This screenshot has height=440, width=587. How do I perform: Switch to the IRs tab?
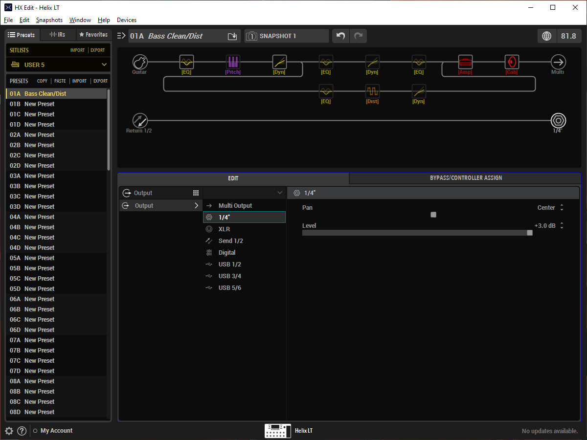[x=58, y=35]
